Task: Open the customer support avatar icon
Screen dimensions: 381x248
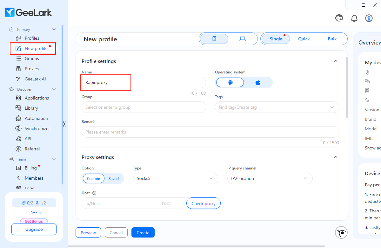Action: (x=339, y=18)
